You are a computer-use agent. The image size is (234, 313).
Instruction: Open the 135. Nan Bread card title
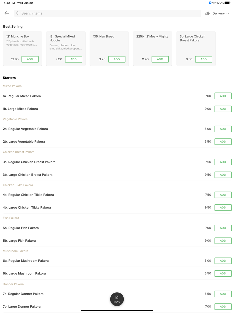coord(104,36)
